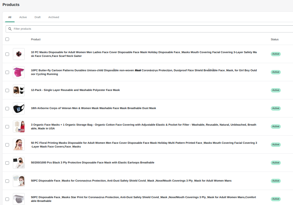Click the 50/200/1000 Black mask thumbnail
Viewport: 293px width, 205px height.
coord(19,162)
